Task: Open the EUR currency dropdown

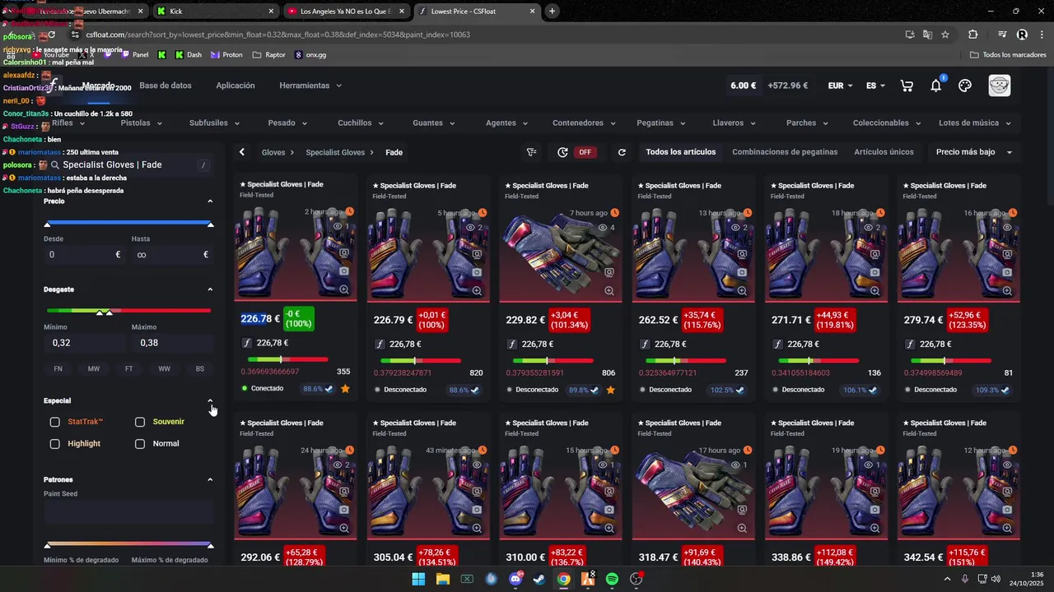Action: pos(840,86)
